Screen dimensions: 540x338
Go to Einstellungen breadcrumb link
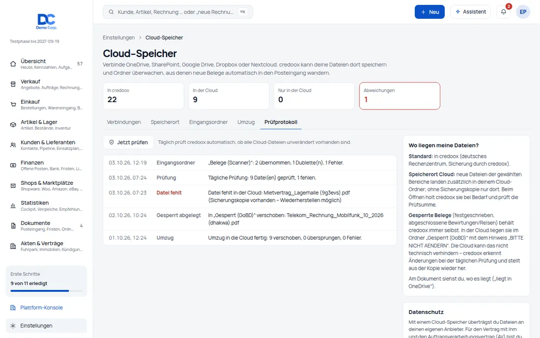tap(118, 37)
